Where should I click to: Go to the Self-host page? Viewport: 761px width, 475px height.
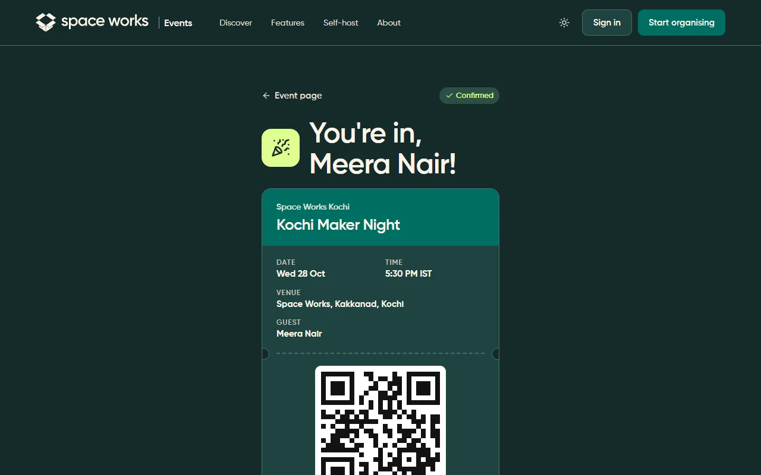click(x=341, y=23)
